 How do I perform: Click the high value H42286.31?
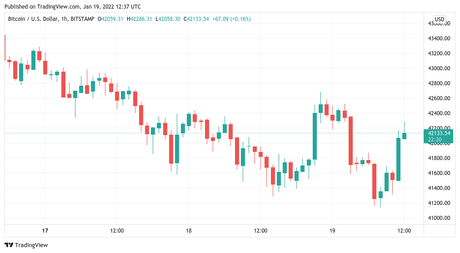pos(140,19)
